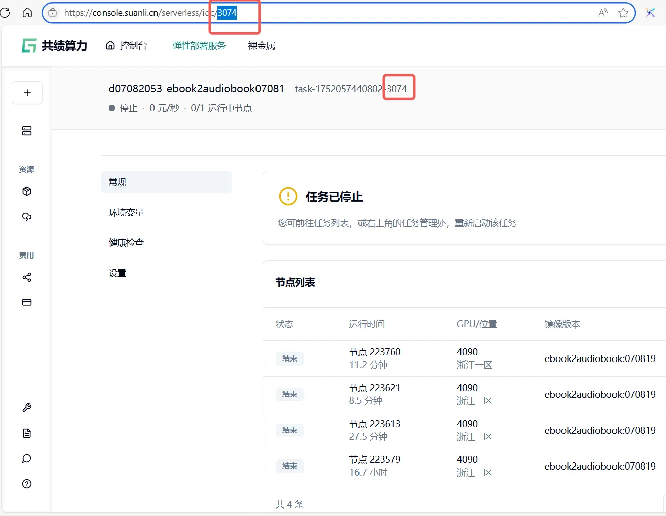Image resolution: width=666 pixels, height=516 pixels.
Task: Click the 结束 status badge for node 223760
Action: (290, 358)
